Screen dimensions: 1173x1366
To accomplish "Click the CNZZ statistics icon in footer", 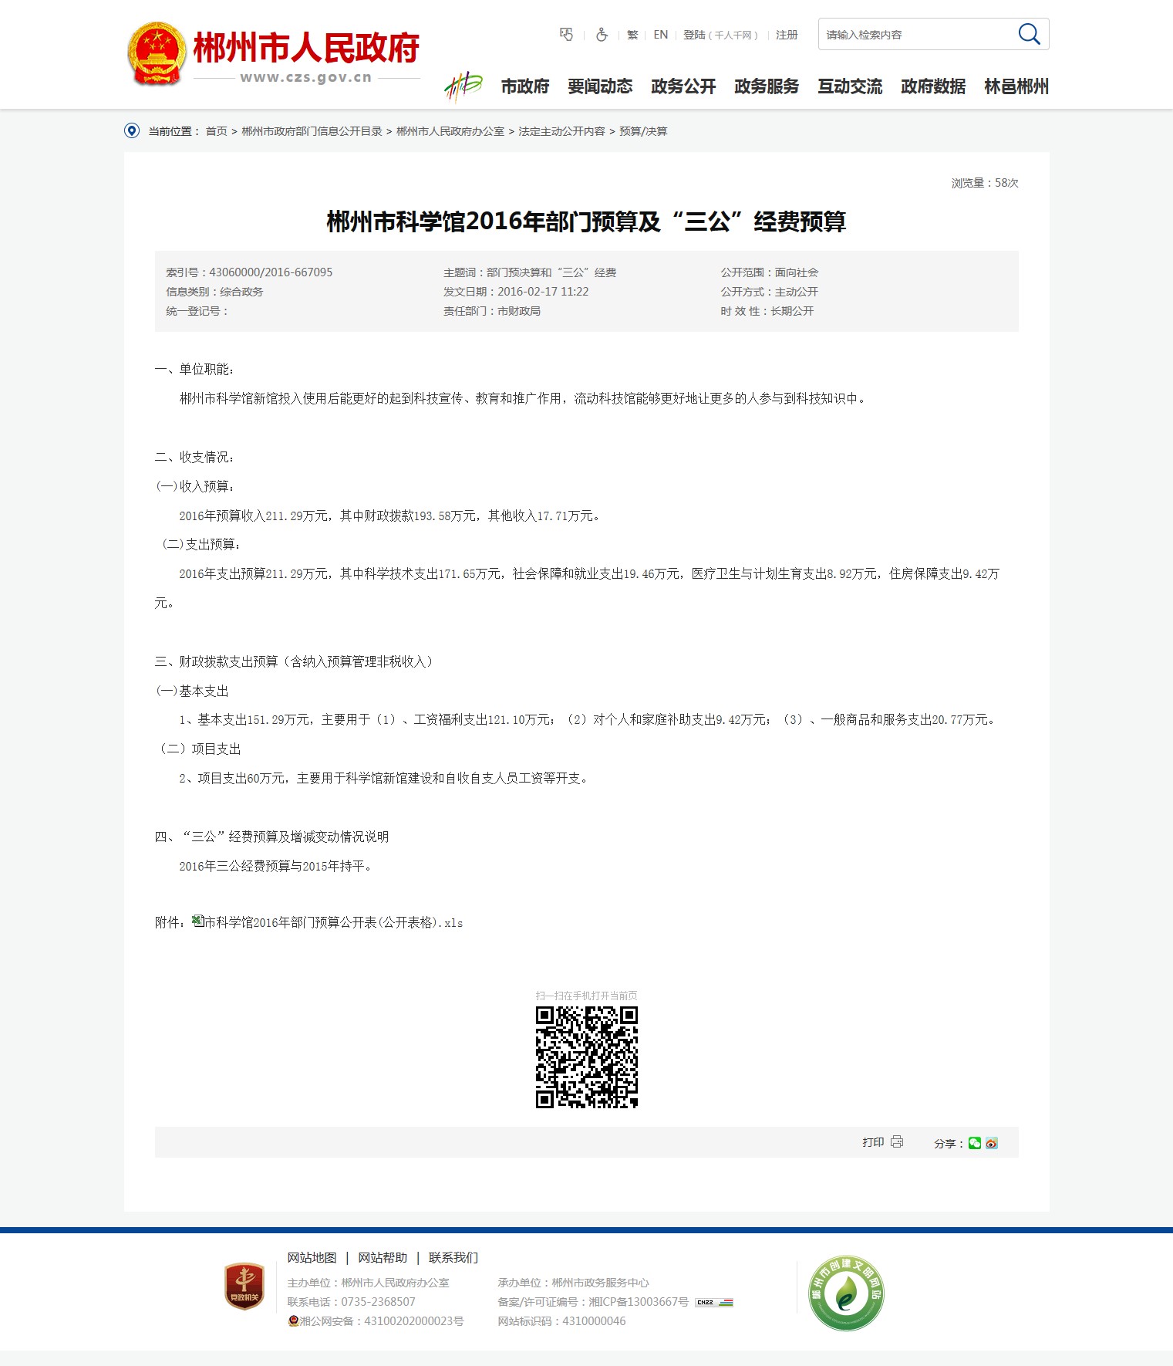I will pos(714,1302).
